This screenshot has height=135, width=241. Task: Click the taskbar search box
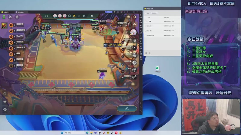74,133
